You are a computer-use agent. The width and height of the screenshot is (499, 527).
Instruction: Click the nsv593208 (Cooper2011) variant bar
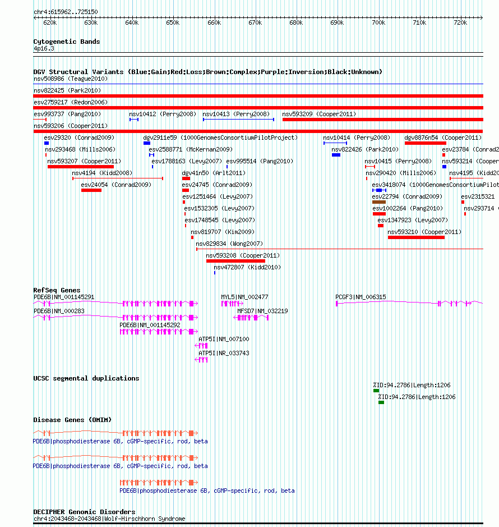click(235, 261)
